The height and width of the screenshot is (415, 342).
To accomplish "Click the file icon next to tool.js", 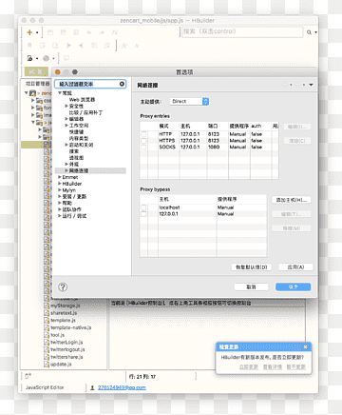I will point(47,335).
